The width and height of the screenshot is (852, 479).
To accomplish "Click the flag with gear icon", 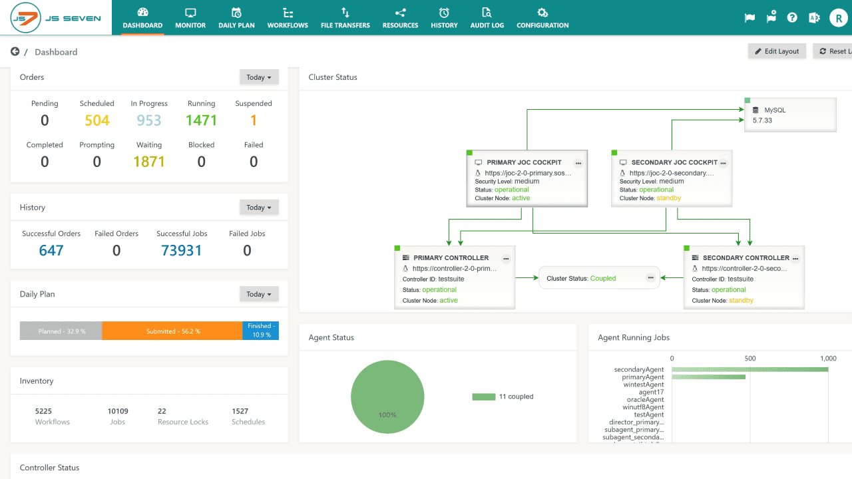I will point(771,17).
